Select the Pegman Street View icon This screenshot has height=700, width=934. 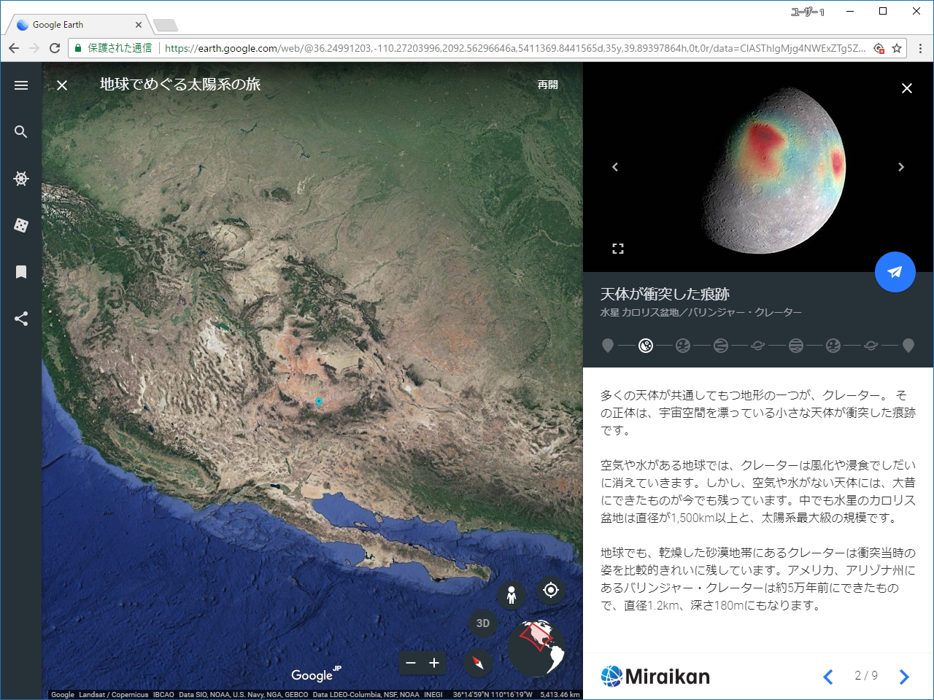point(512,595)
